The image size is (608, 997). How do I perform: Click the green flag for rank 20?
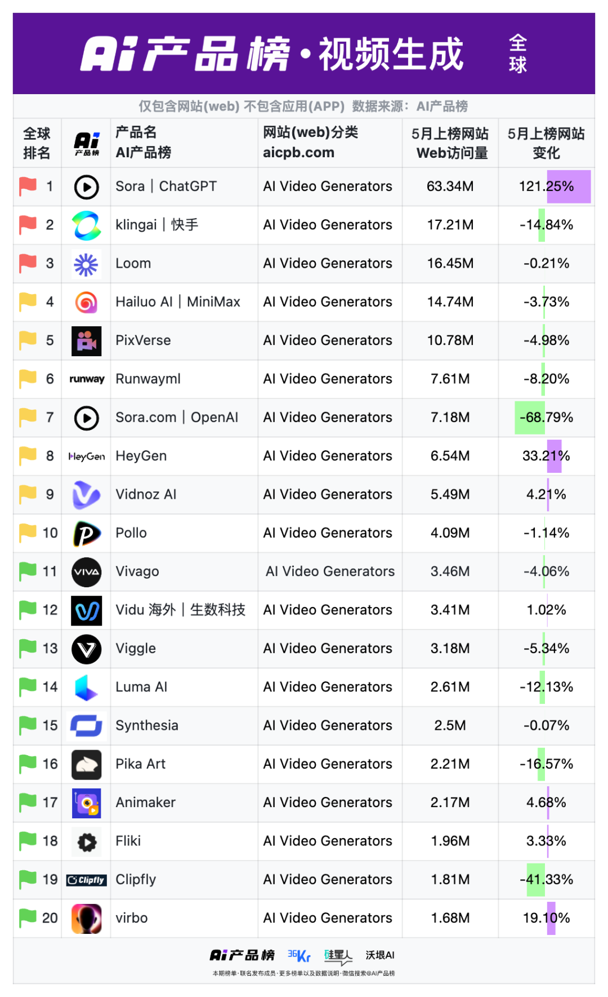coord(28,918)
